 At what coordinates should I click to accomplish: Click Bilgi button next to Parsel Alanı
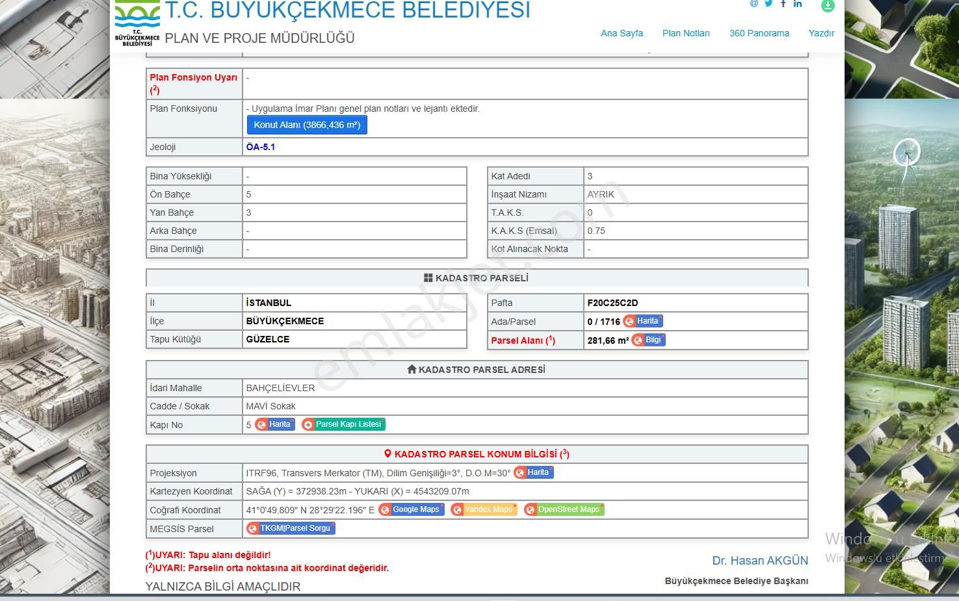[x=649, y=340]
